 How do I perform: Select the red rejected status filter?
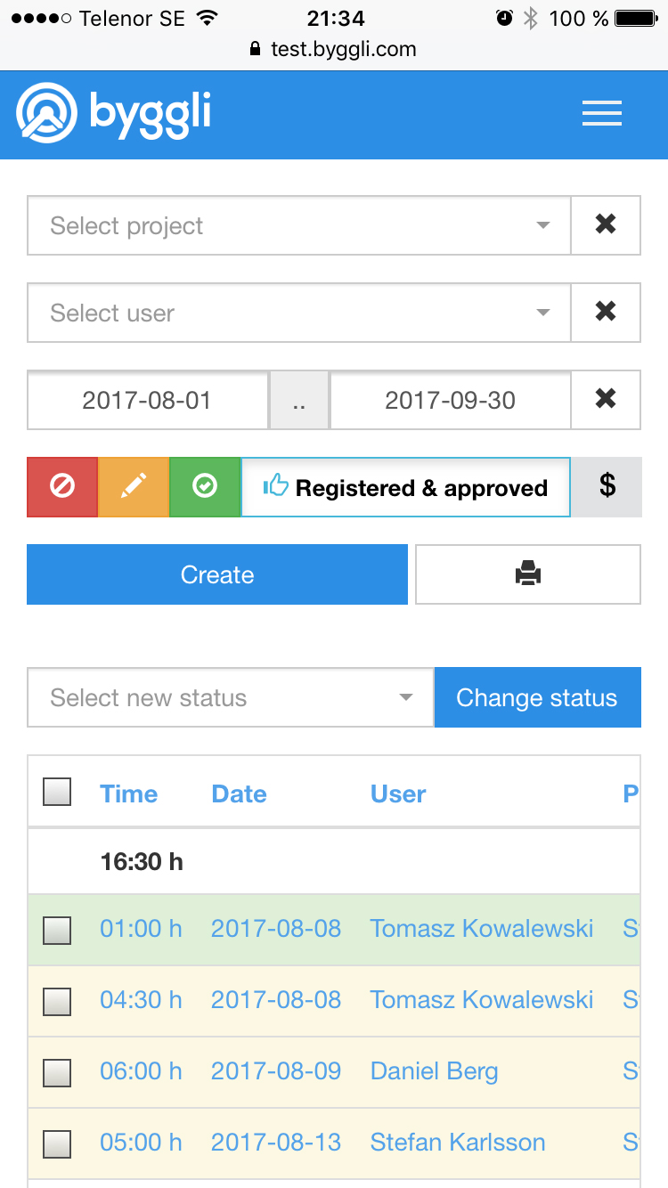pyautogui.click(x=62, y=487)
